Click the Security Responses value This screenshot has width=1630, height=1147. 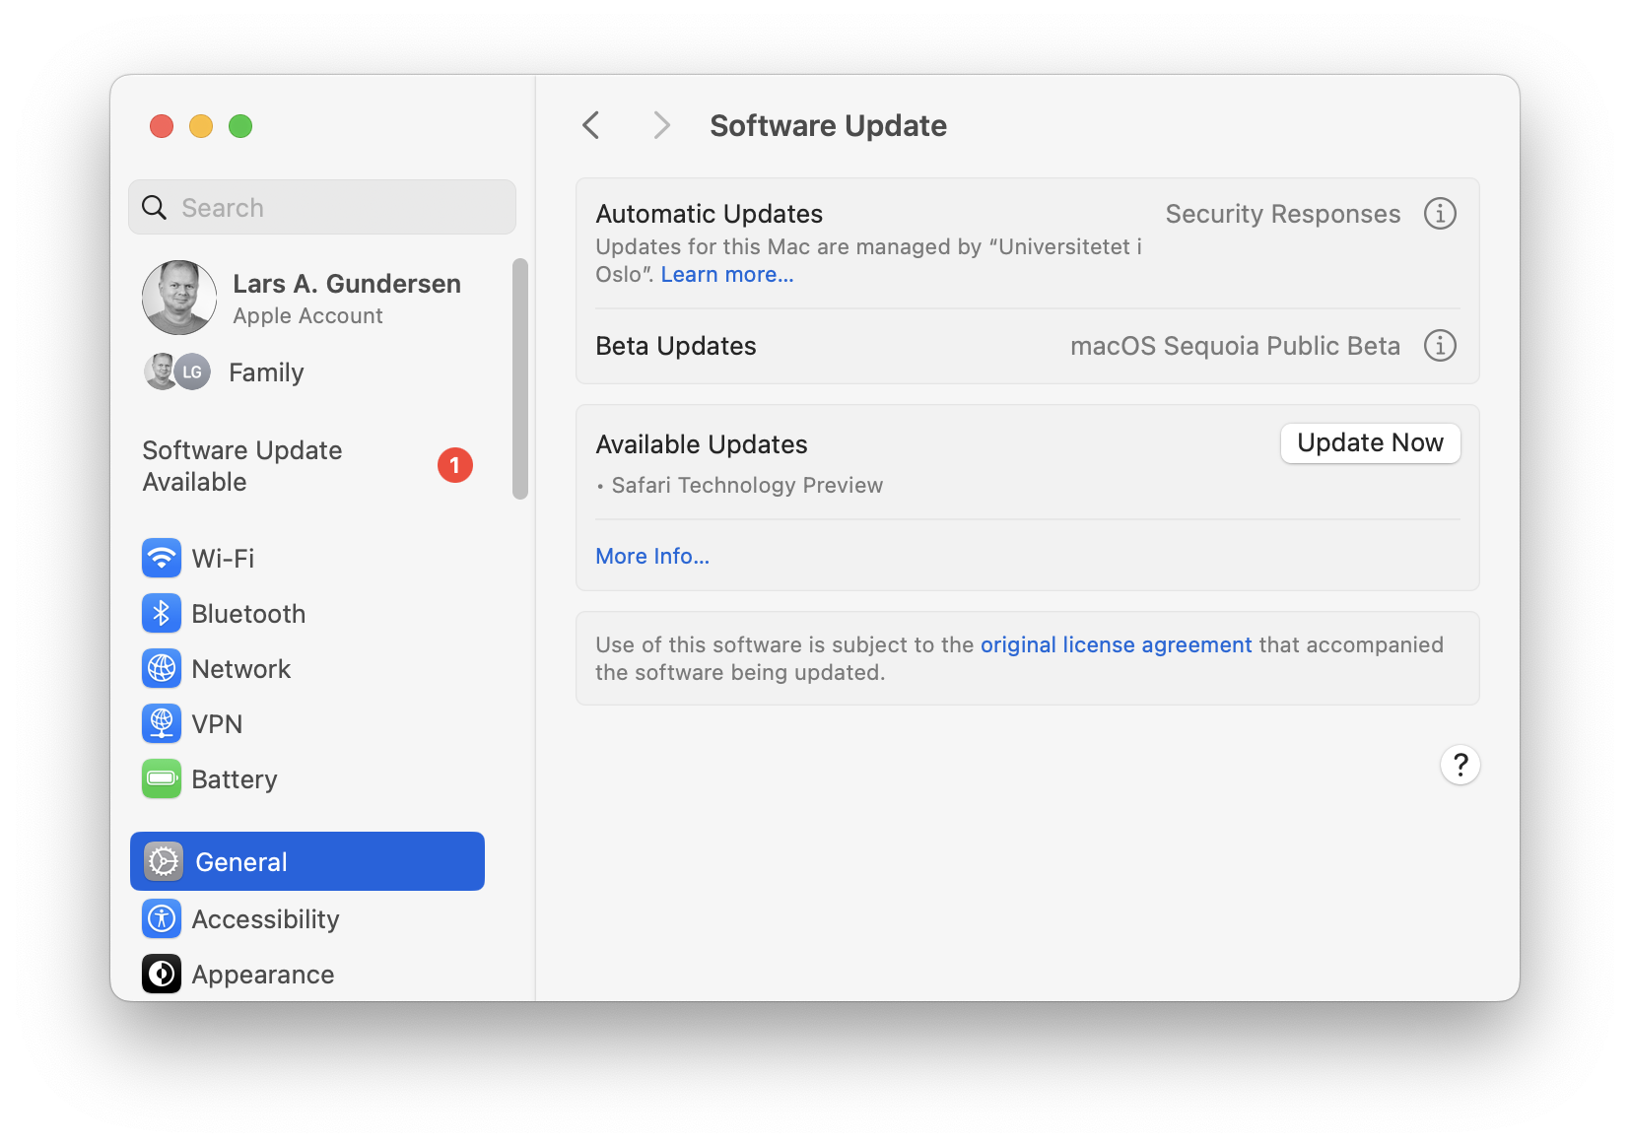click(1283, 214)
